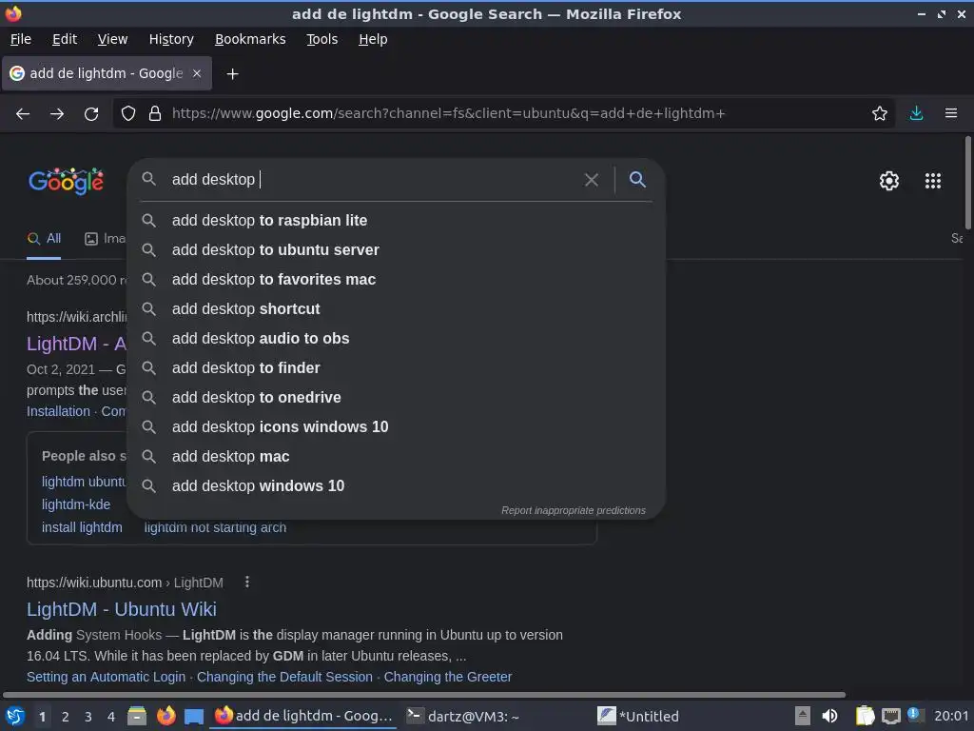The width and height of the screenshot is (974, 731).
Task: Open the Edit menu
Action: tap(65, 39)
